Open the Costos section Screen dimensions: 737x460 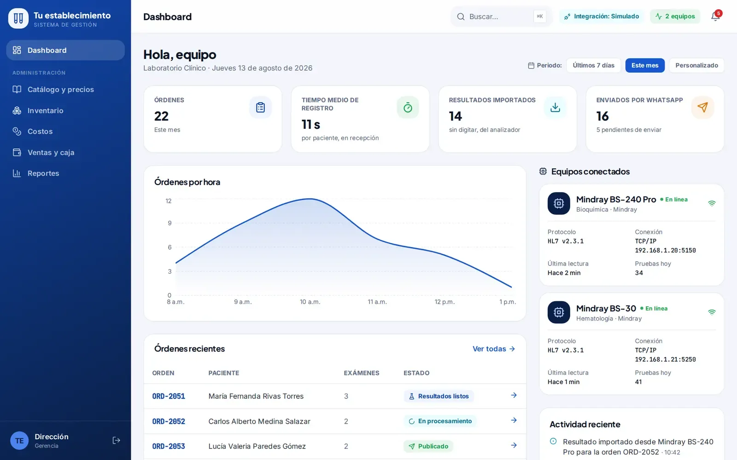tap(65, 131)
